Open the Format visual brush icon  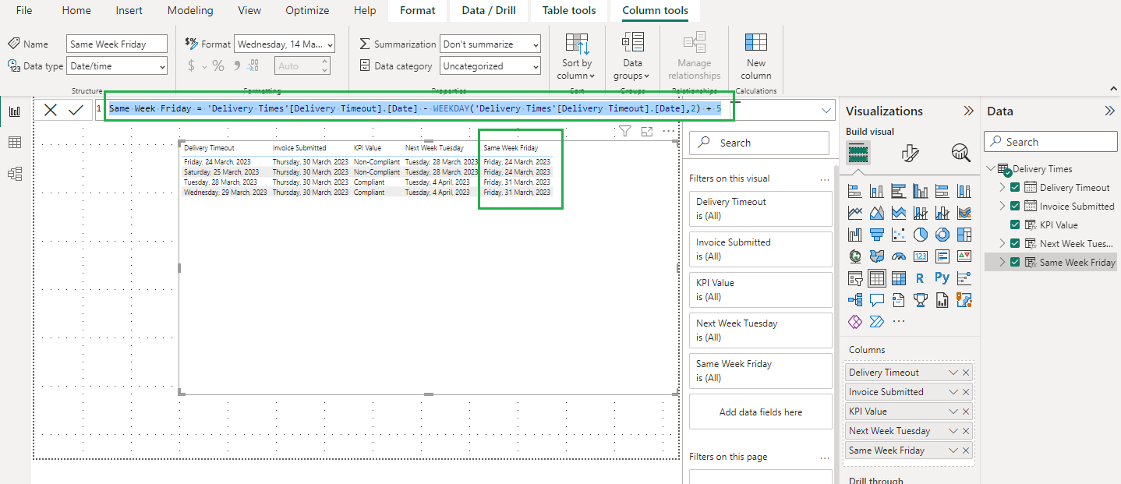(x=910, y=152)
